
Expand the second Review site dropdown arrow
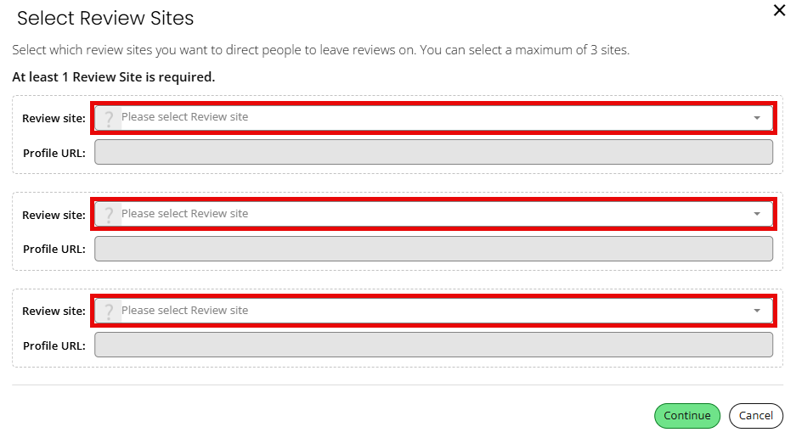756,214
